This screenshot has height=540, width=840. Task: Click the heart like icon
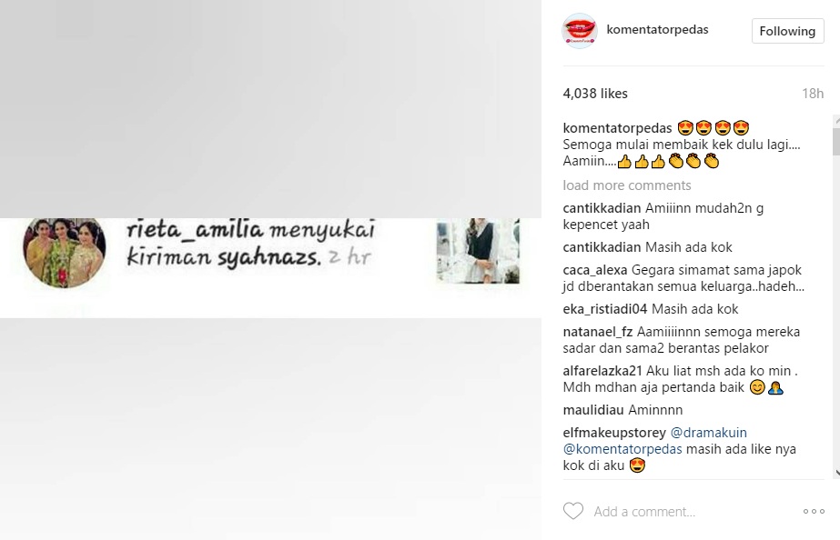572,511
